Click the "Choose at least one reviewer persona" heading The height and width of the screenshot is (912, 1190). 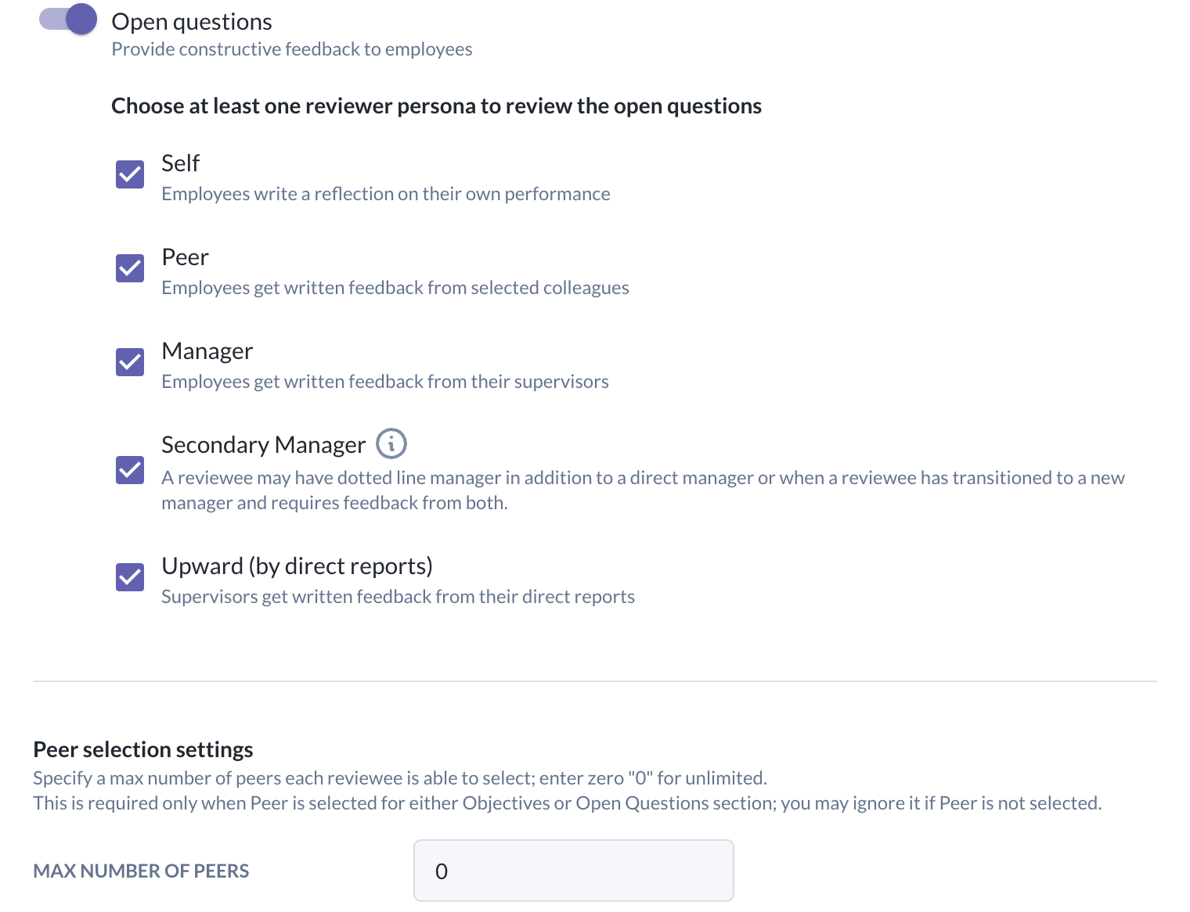tap(436, 106)
